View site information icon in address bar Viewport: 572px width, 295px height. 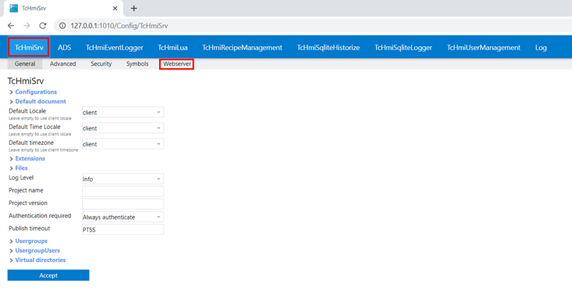coord(63,26)
